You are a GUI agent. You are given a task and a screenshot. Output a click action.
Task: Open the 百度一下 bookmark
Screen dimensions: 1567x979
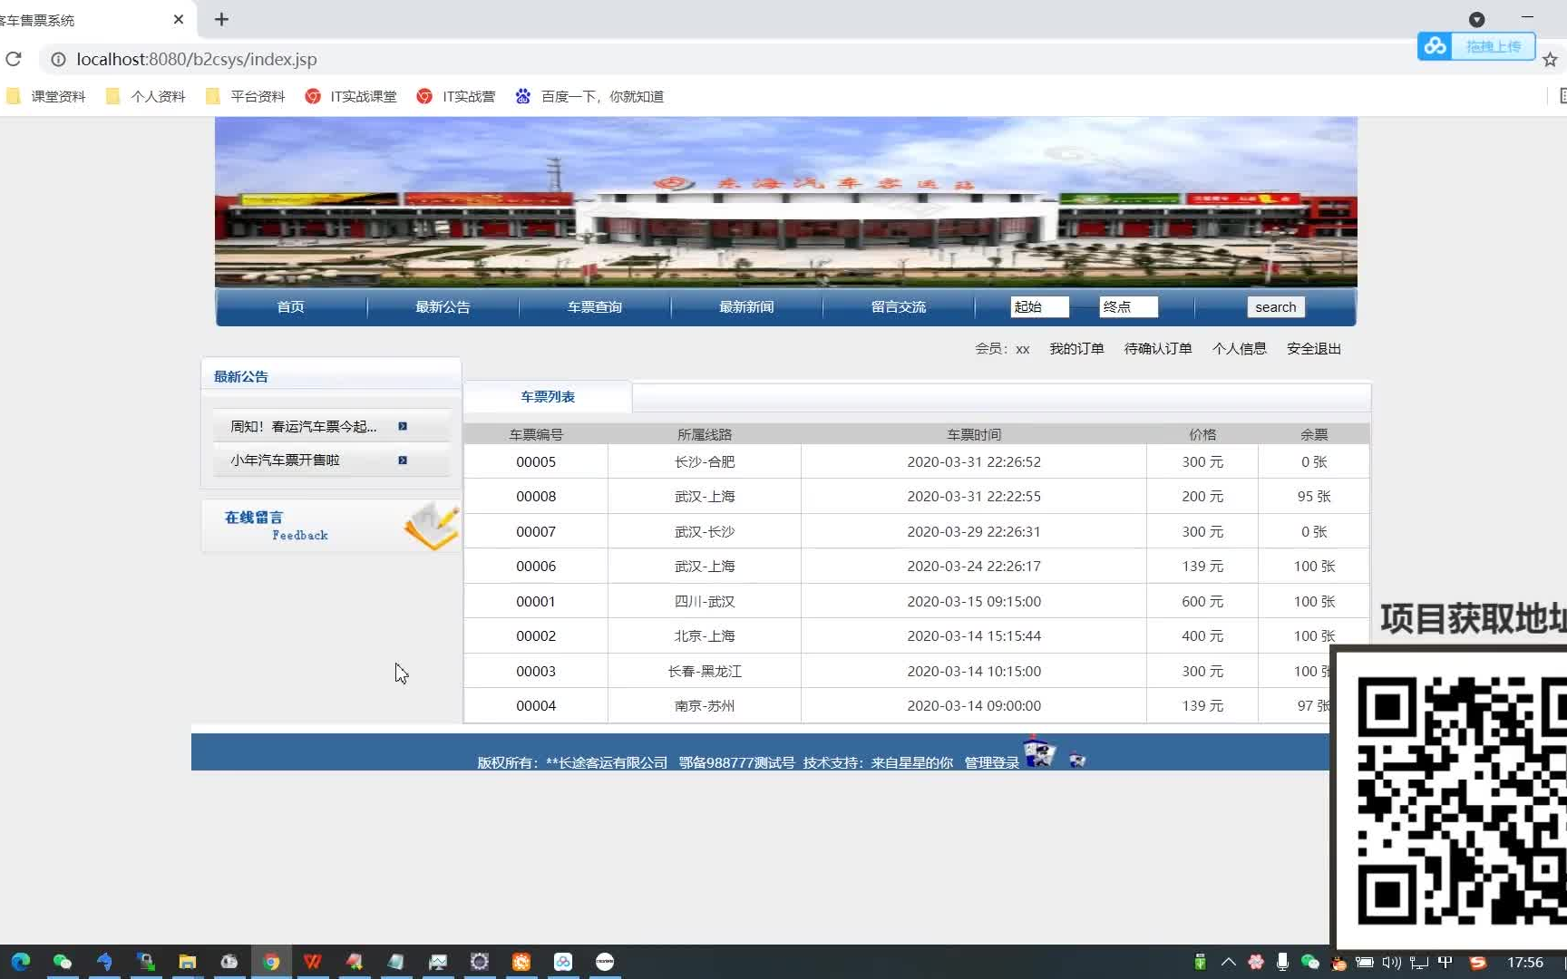[589, 96]
